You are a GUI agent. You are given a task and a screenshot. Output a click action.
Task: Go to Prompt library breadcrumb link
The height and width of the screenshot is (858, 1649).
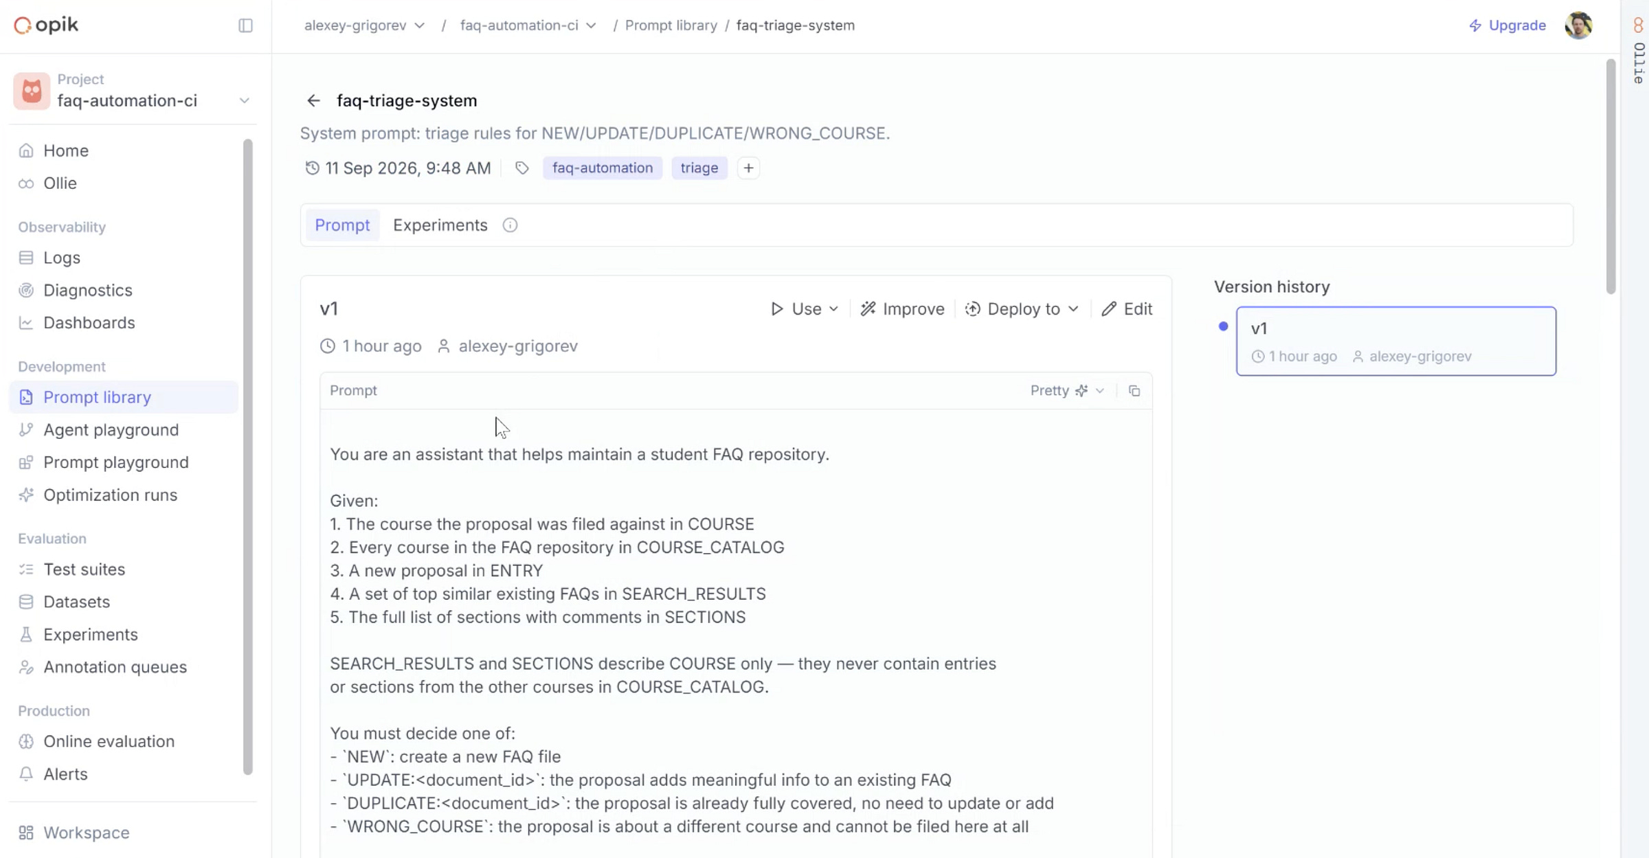[x=671, y=25]
